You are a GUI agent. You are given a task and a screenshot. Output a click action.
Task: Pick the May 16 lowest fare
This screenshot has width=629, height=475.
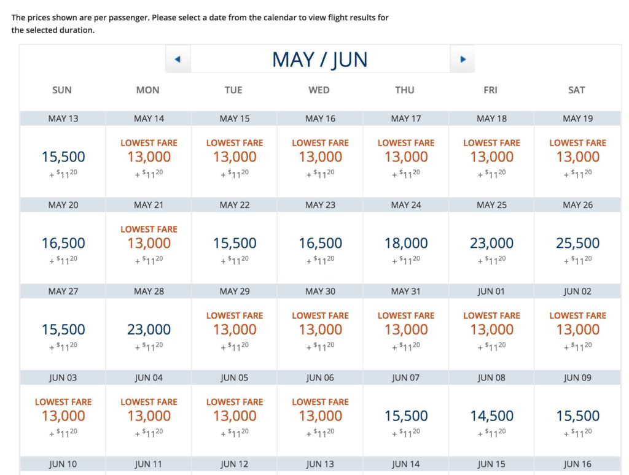(x=320, y=157)
